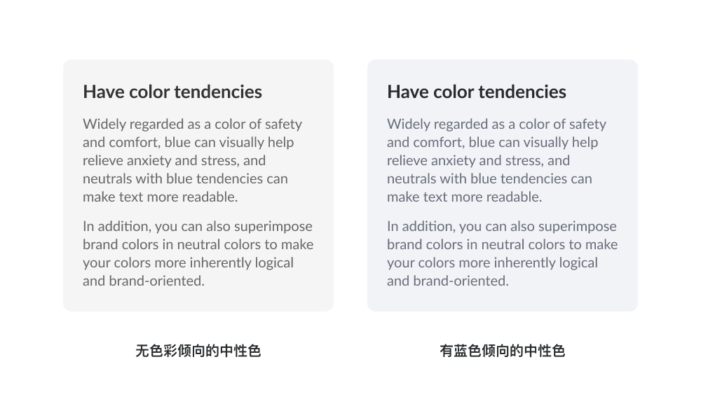Click the word "readable." in the blue-tinted card

click(x=515, y=197)
